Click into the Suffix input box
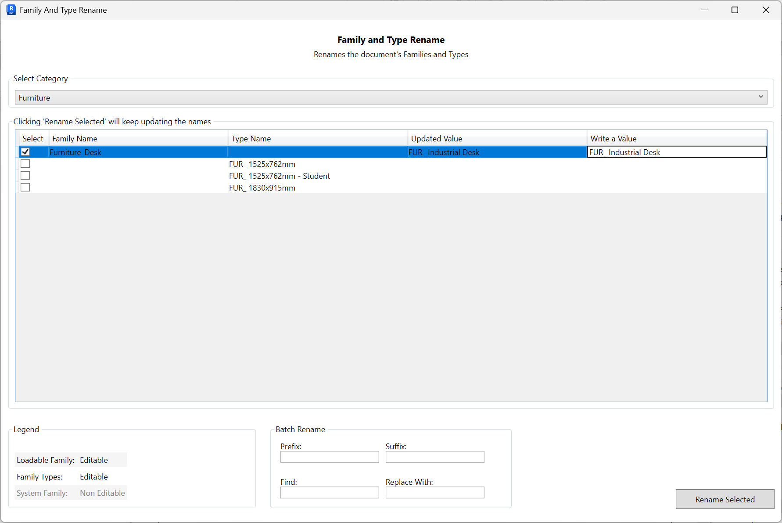This screenshot has width=782, height=523. (435, 457)
